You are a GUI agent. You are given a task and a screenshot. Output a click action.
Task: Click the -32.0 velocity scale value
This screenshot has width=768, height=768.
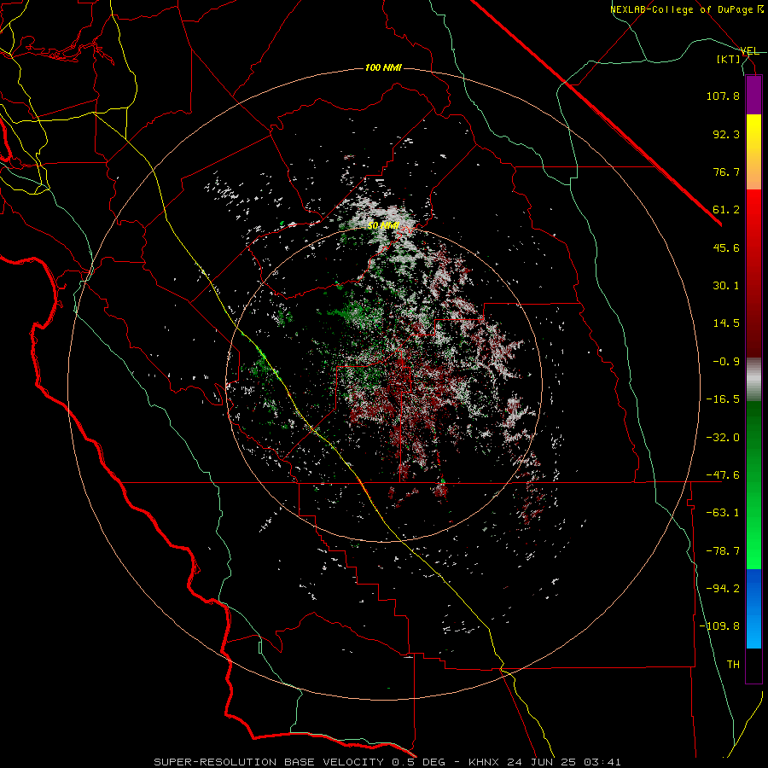[723, 438]
